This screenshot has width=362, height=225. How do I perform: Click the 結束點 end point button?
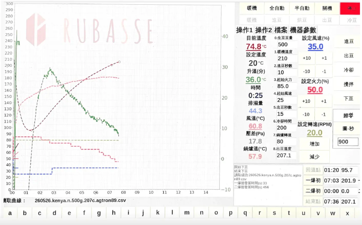[313, 201]
